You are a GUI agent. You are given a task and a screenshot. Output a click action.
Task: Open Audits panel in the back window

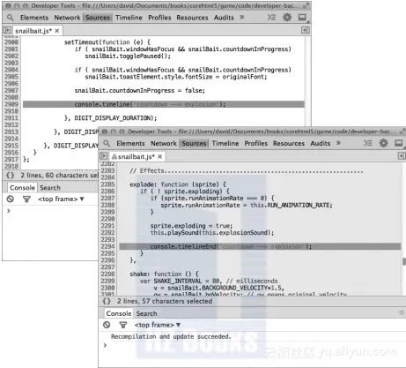coord(224,18)
